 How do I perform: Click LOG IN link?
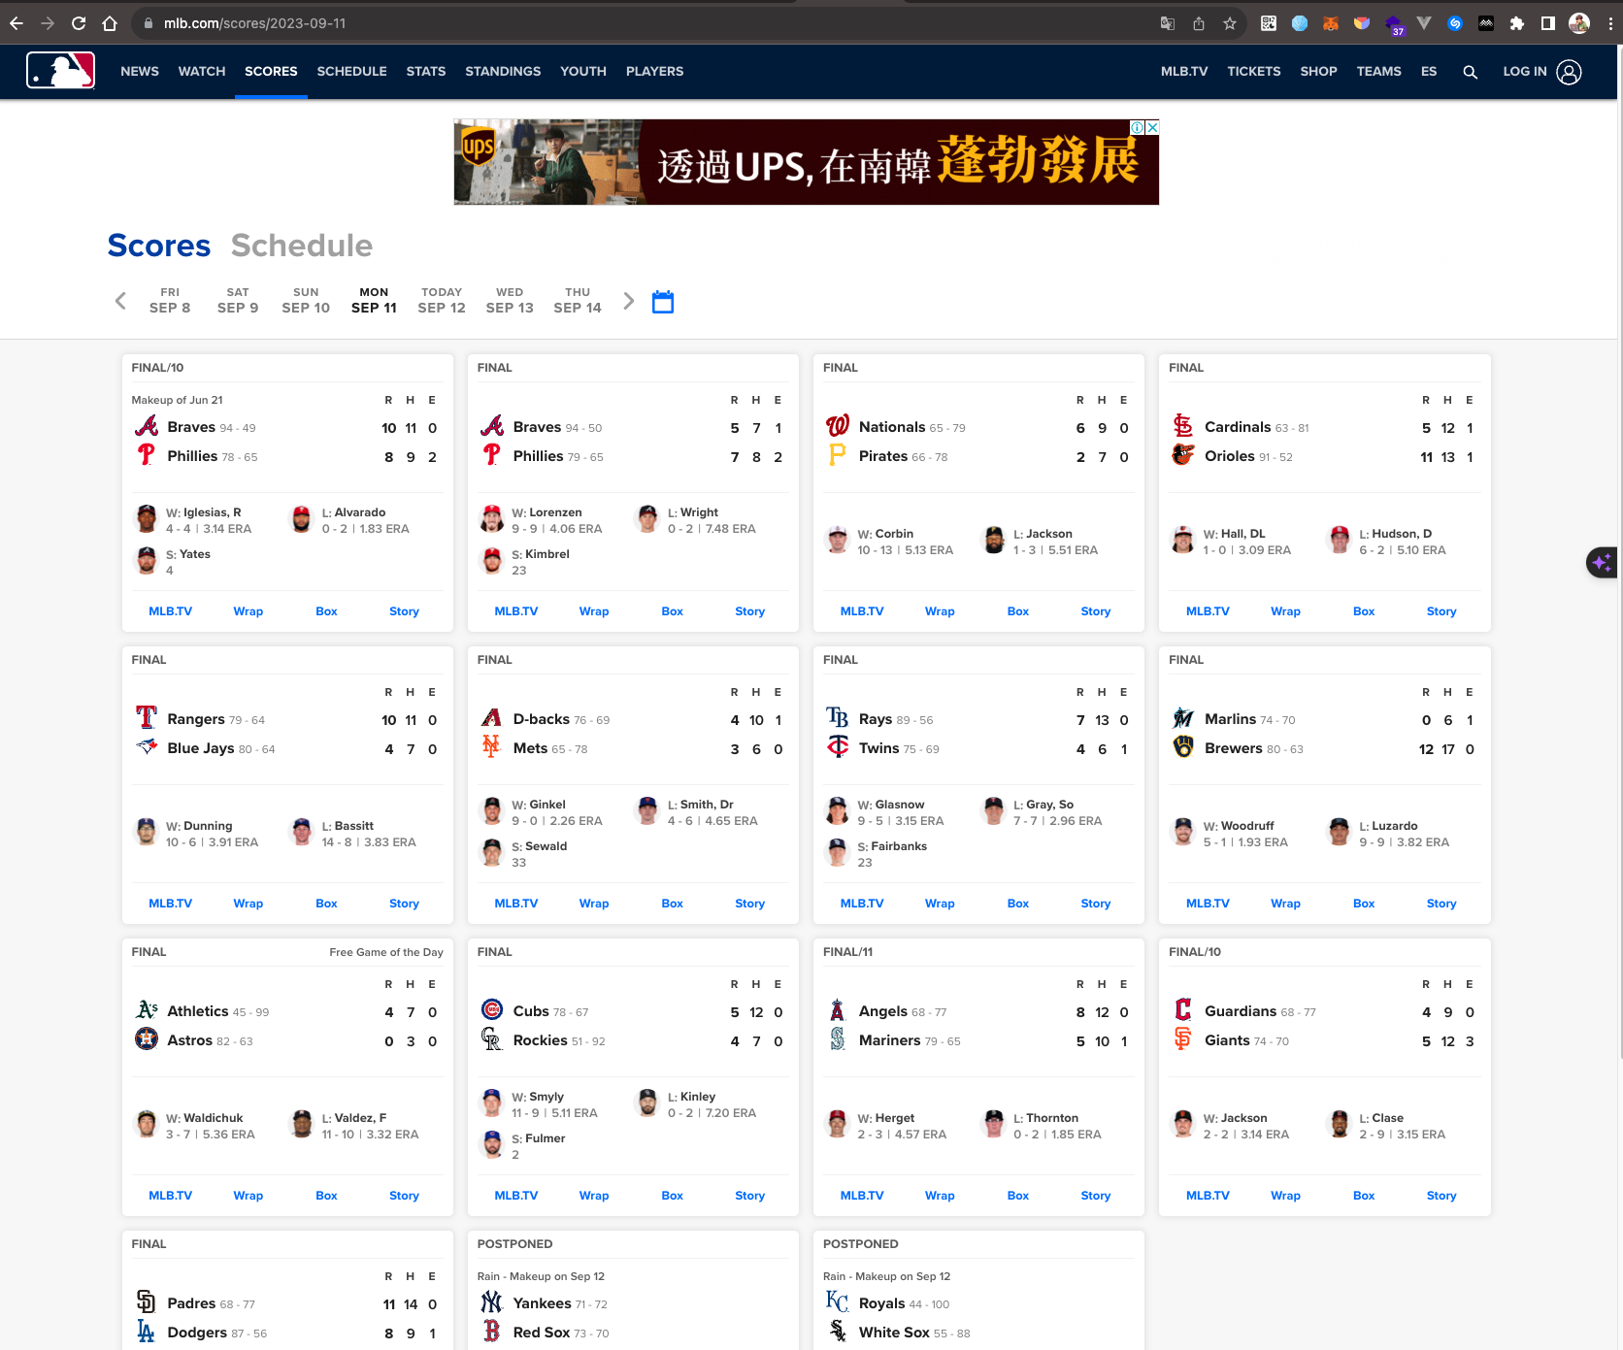point(1524,72)
